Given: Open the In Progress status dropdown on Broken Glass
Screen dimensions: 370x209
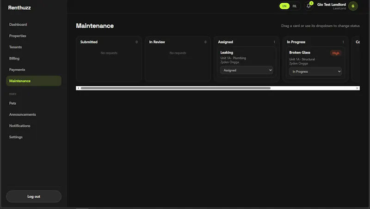Looking at the screenshot, I should [315, 72].
